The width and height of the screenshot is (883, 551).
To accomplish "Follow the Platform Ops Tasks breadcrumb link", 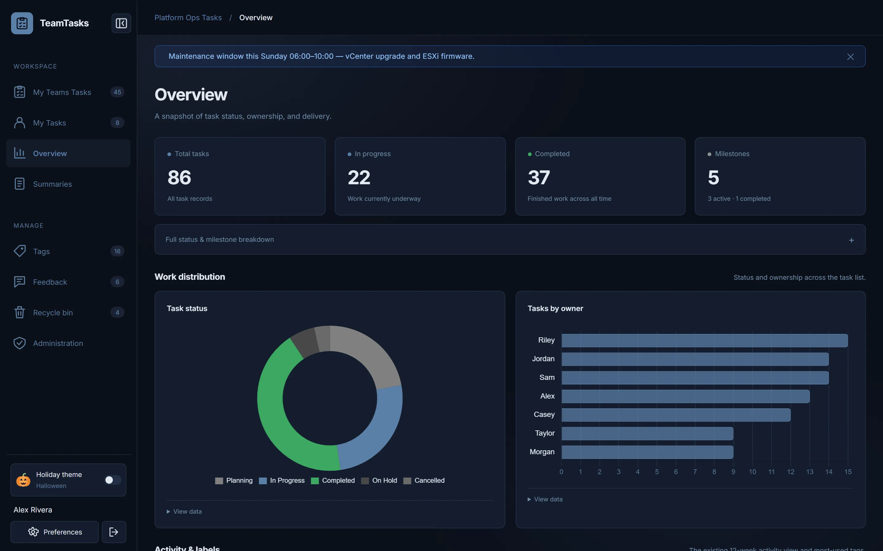I will coord(188,17).
